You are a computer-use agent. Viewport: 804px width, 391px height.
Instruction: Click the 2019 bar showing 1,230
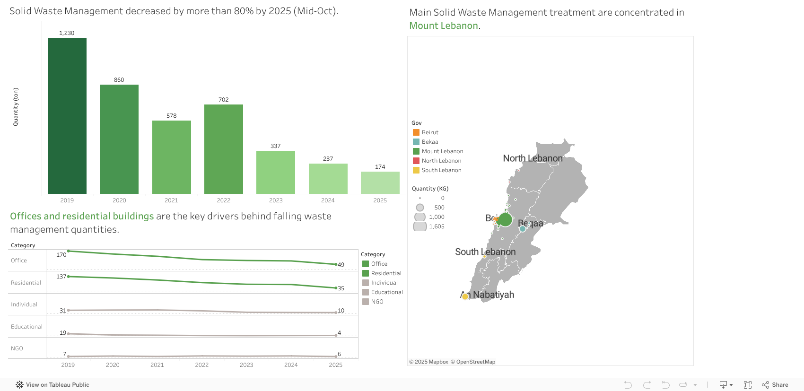67,116
